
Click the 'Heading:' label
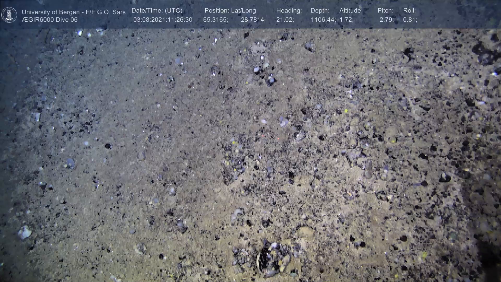point(289,11)
